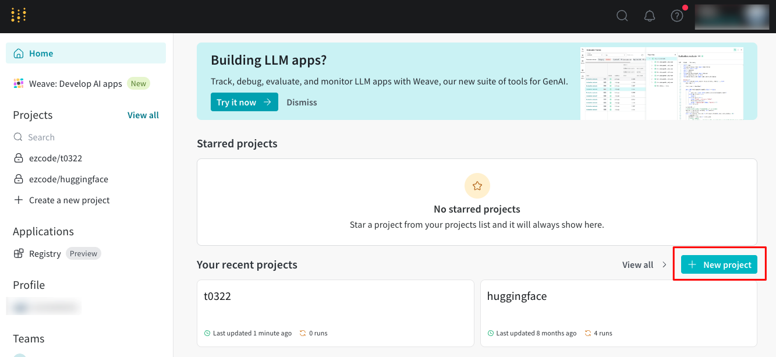Dismiss the Building LLM apps banner
The height and width of the screenshot is (357, 776).
click(302, 102)
